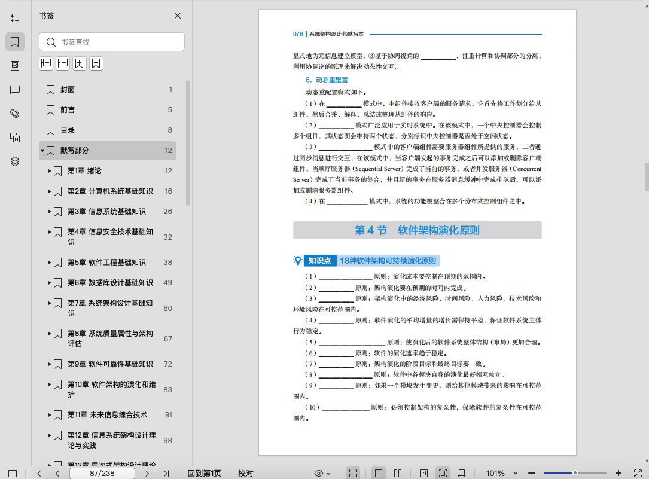Select the 默写部分 bookmark
Image resolution: width=649 pixels, height=479 pixels.
108,151
